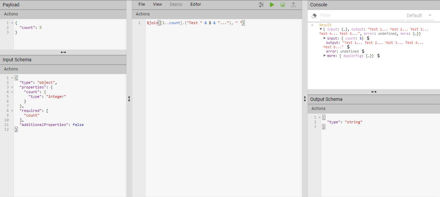Click the splitter handle between Payload and Input Schema

[x=63, y=52]
